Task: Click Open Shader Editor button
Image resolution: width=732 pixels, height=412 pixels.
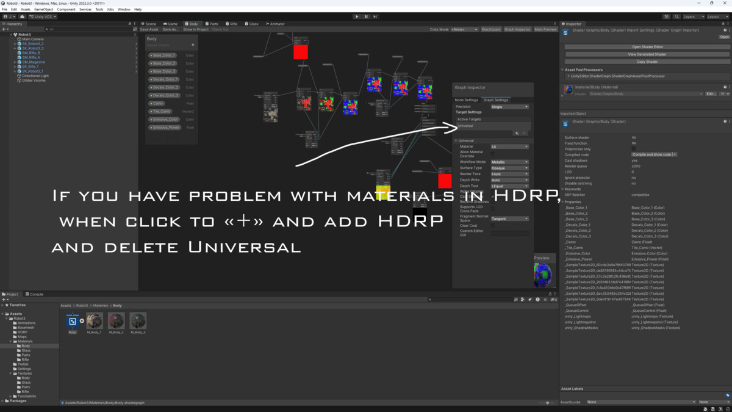Action: 647,47
